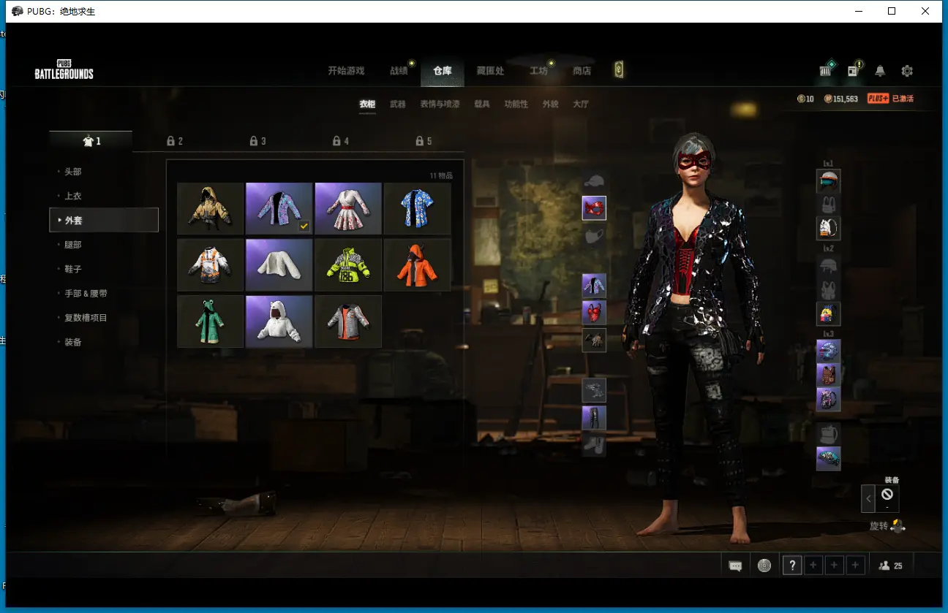This screenshot has height=613, width=948.
Task: Select the teal patterned item skin slot
Action: 829,459
